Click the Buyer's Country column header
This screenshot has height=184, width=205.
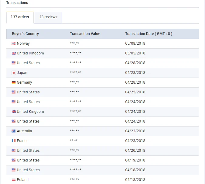click(26, 34)
